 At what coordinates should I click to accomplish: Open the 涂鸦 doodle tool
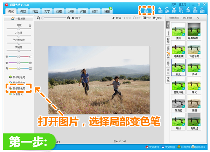[x=188, y=10]
